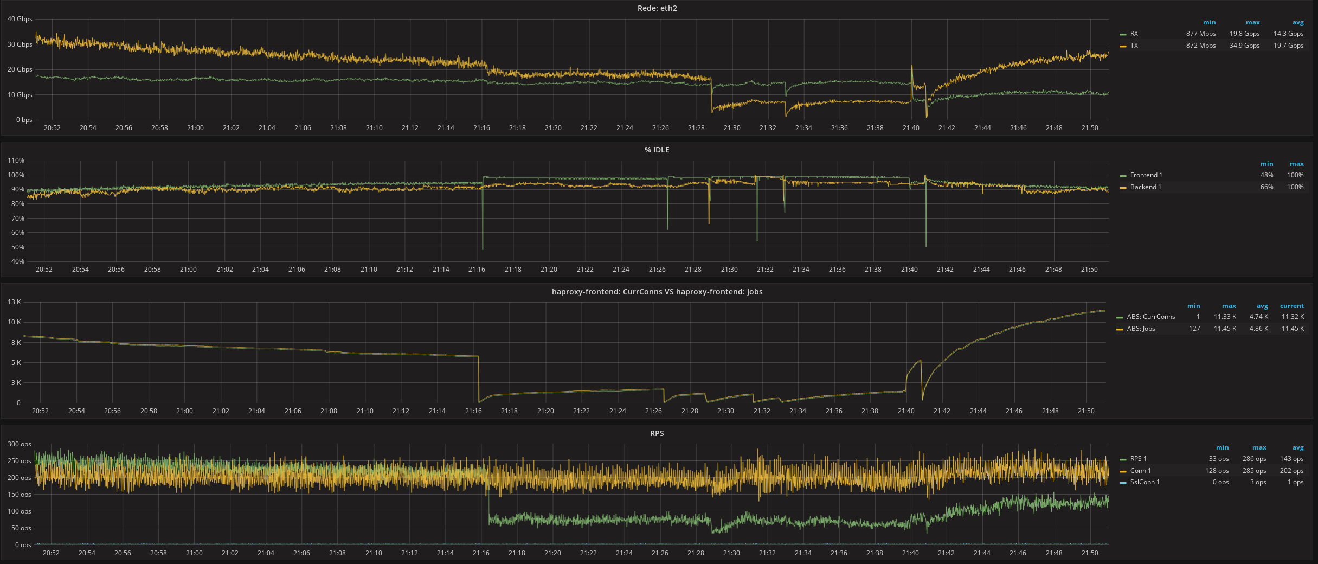Toggle the Backend 1 series label

click(x=1146, y=187)
